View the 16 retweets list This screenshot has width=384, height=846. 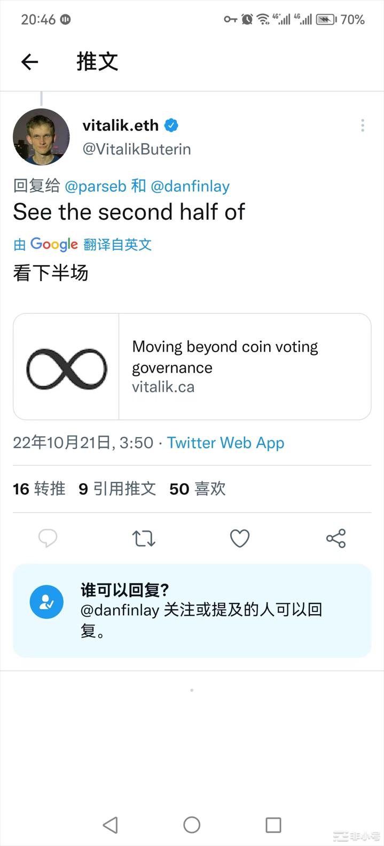coord(38,489)
